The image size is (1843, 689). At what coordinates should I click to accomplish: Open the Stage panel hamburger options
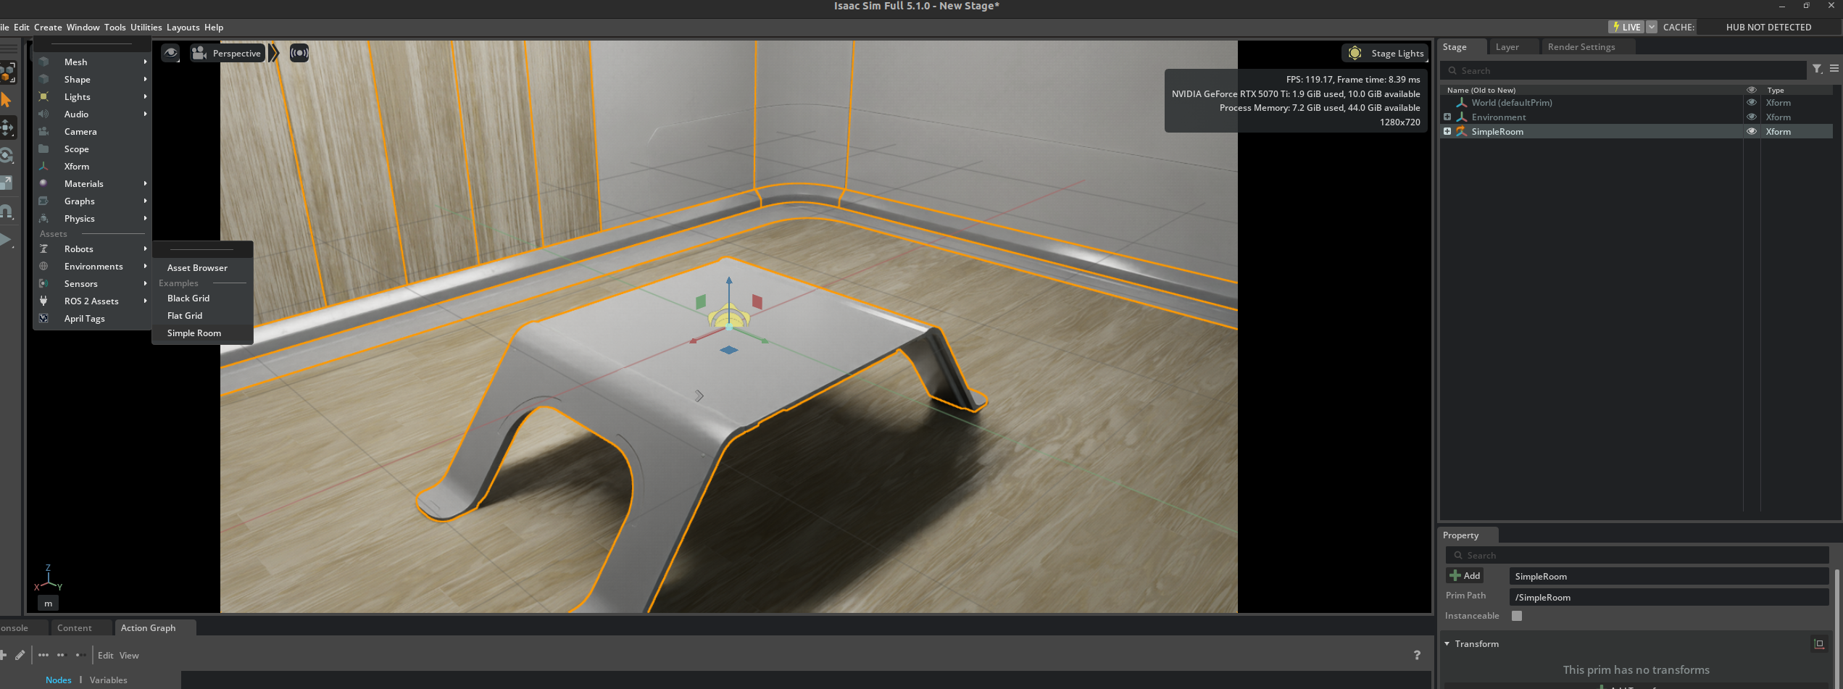1834,69
